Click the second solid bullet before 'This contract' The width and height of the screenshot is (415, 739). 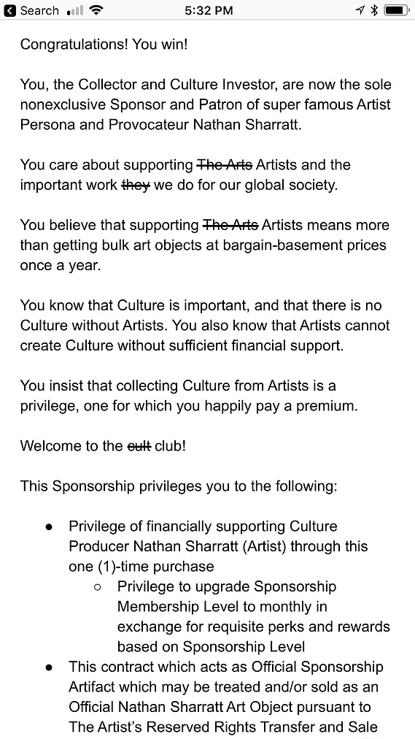point(48,667)
